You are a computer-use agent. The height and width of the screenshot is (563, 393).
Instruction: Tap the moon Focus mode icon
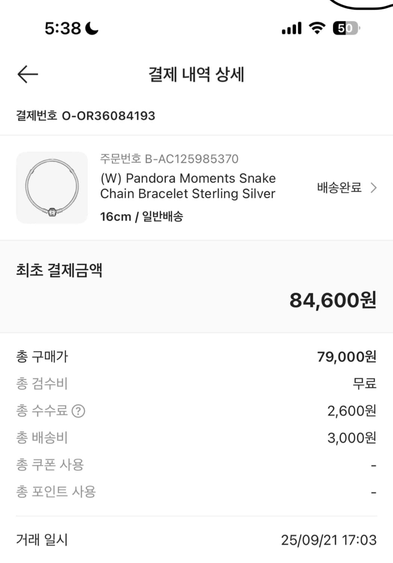point(92,28)
